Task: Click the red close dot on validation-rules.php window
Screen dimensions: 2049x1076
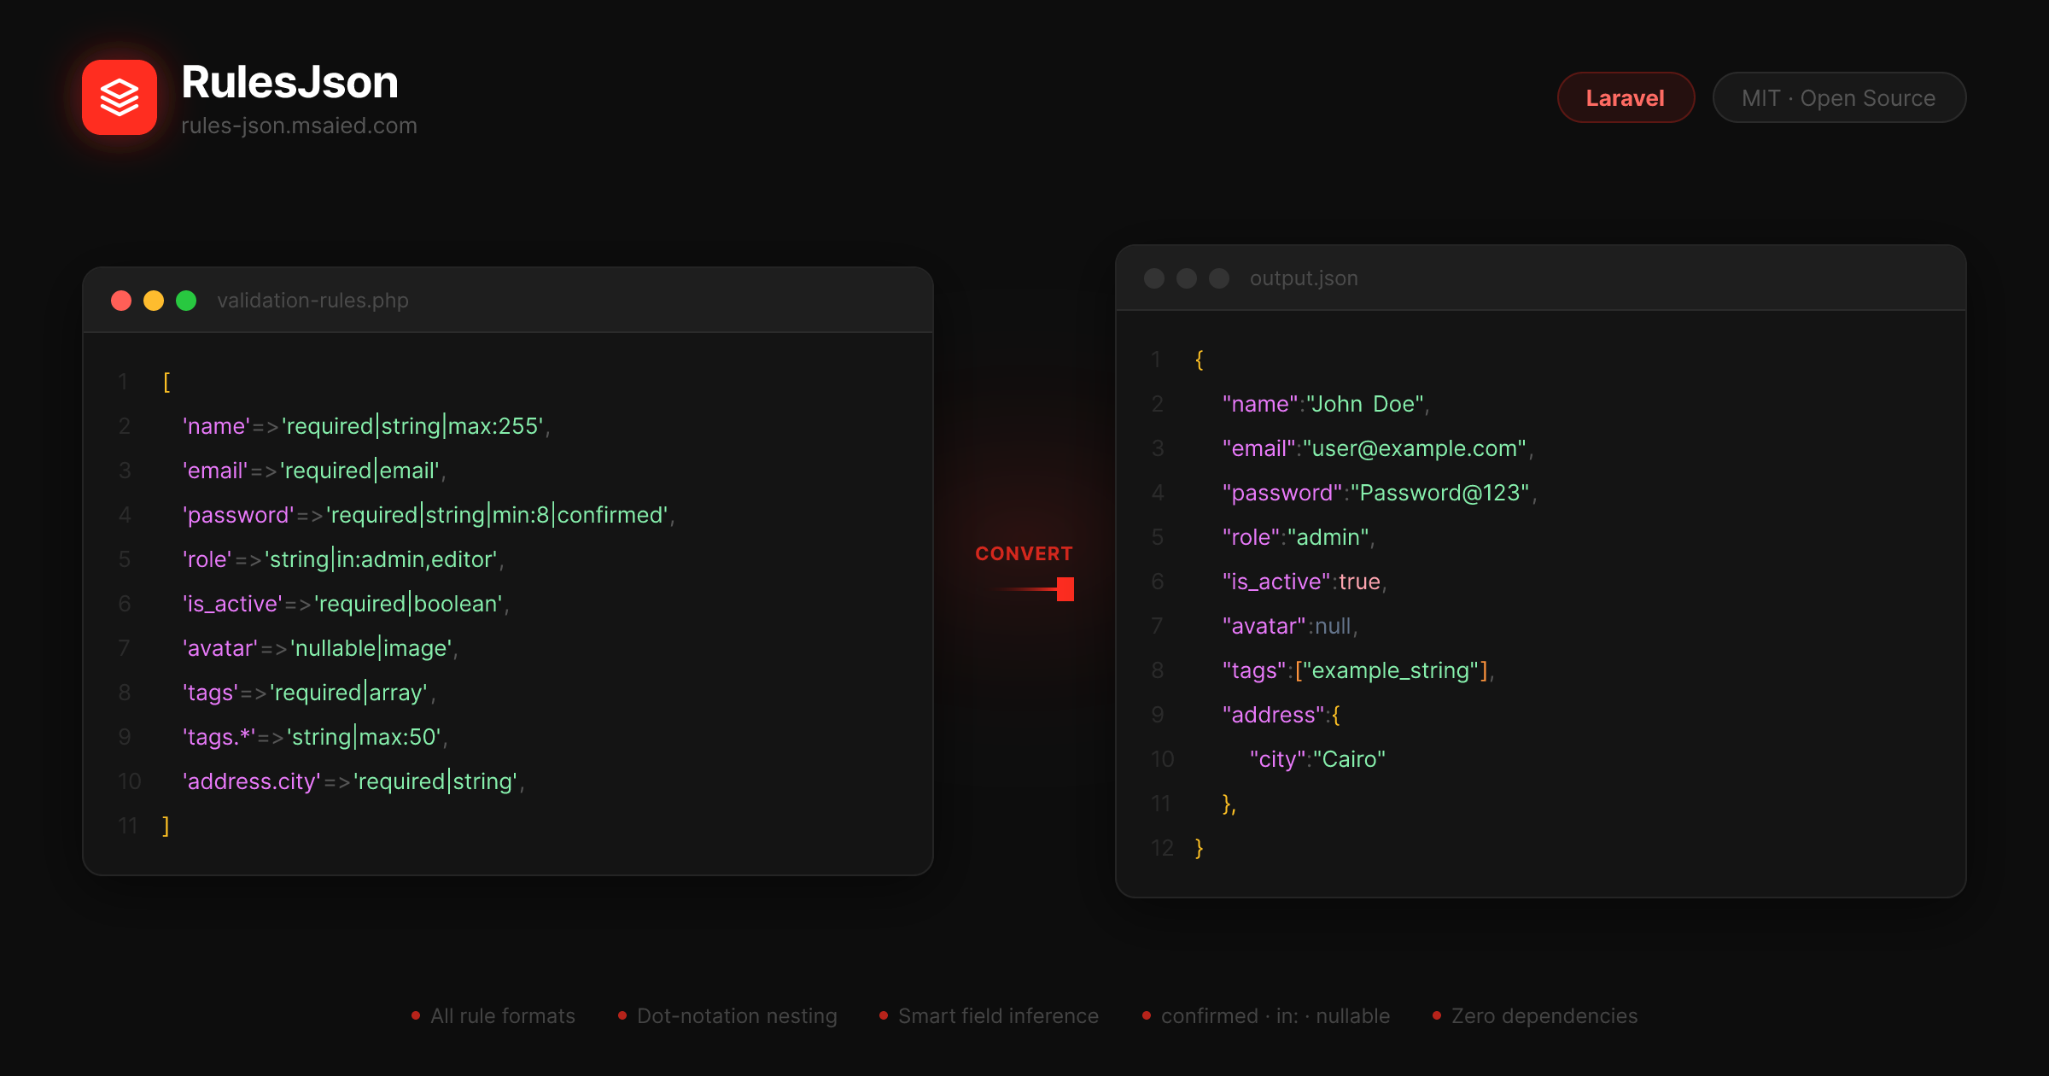Action: pos(121,301)
